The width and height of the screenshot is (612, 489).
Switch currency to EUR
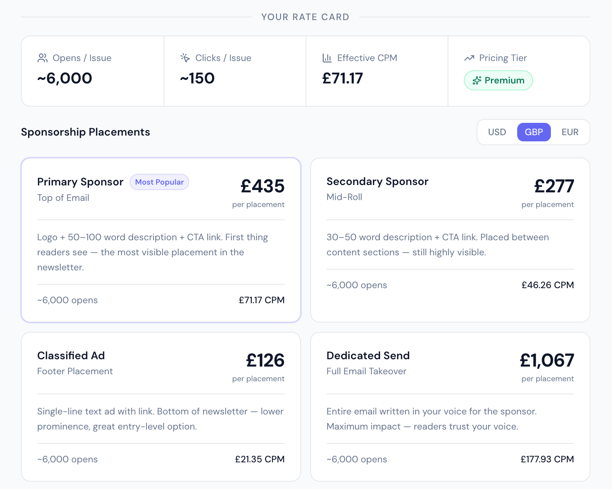[x=570, y=132]
